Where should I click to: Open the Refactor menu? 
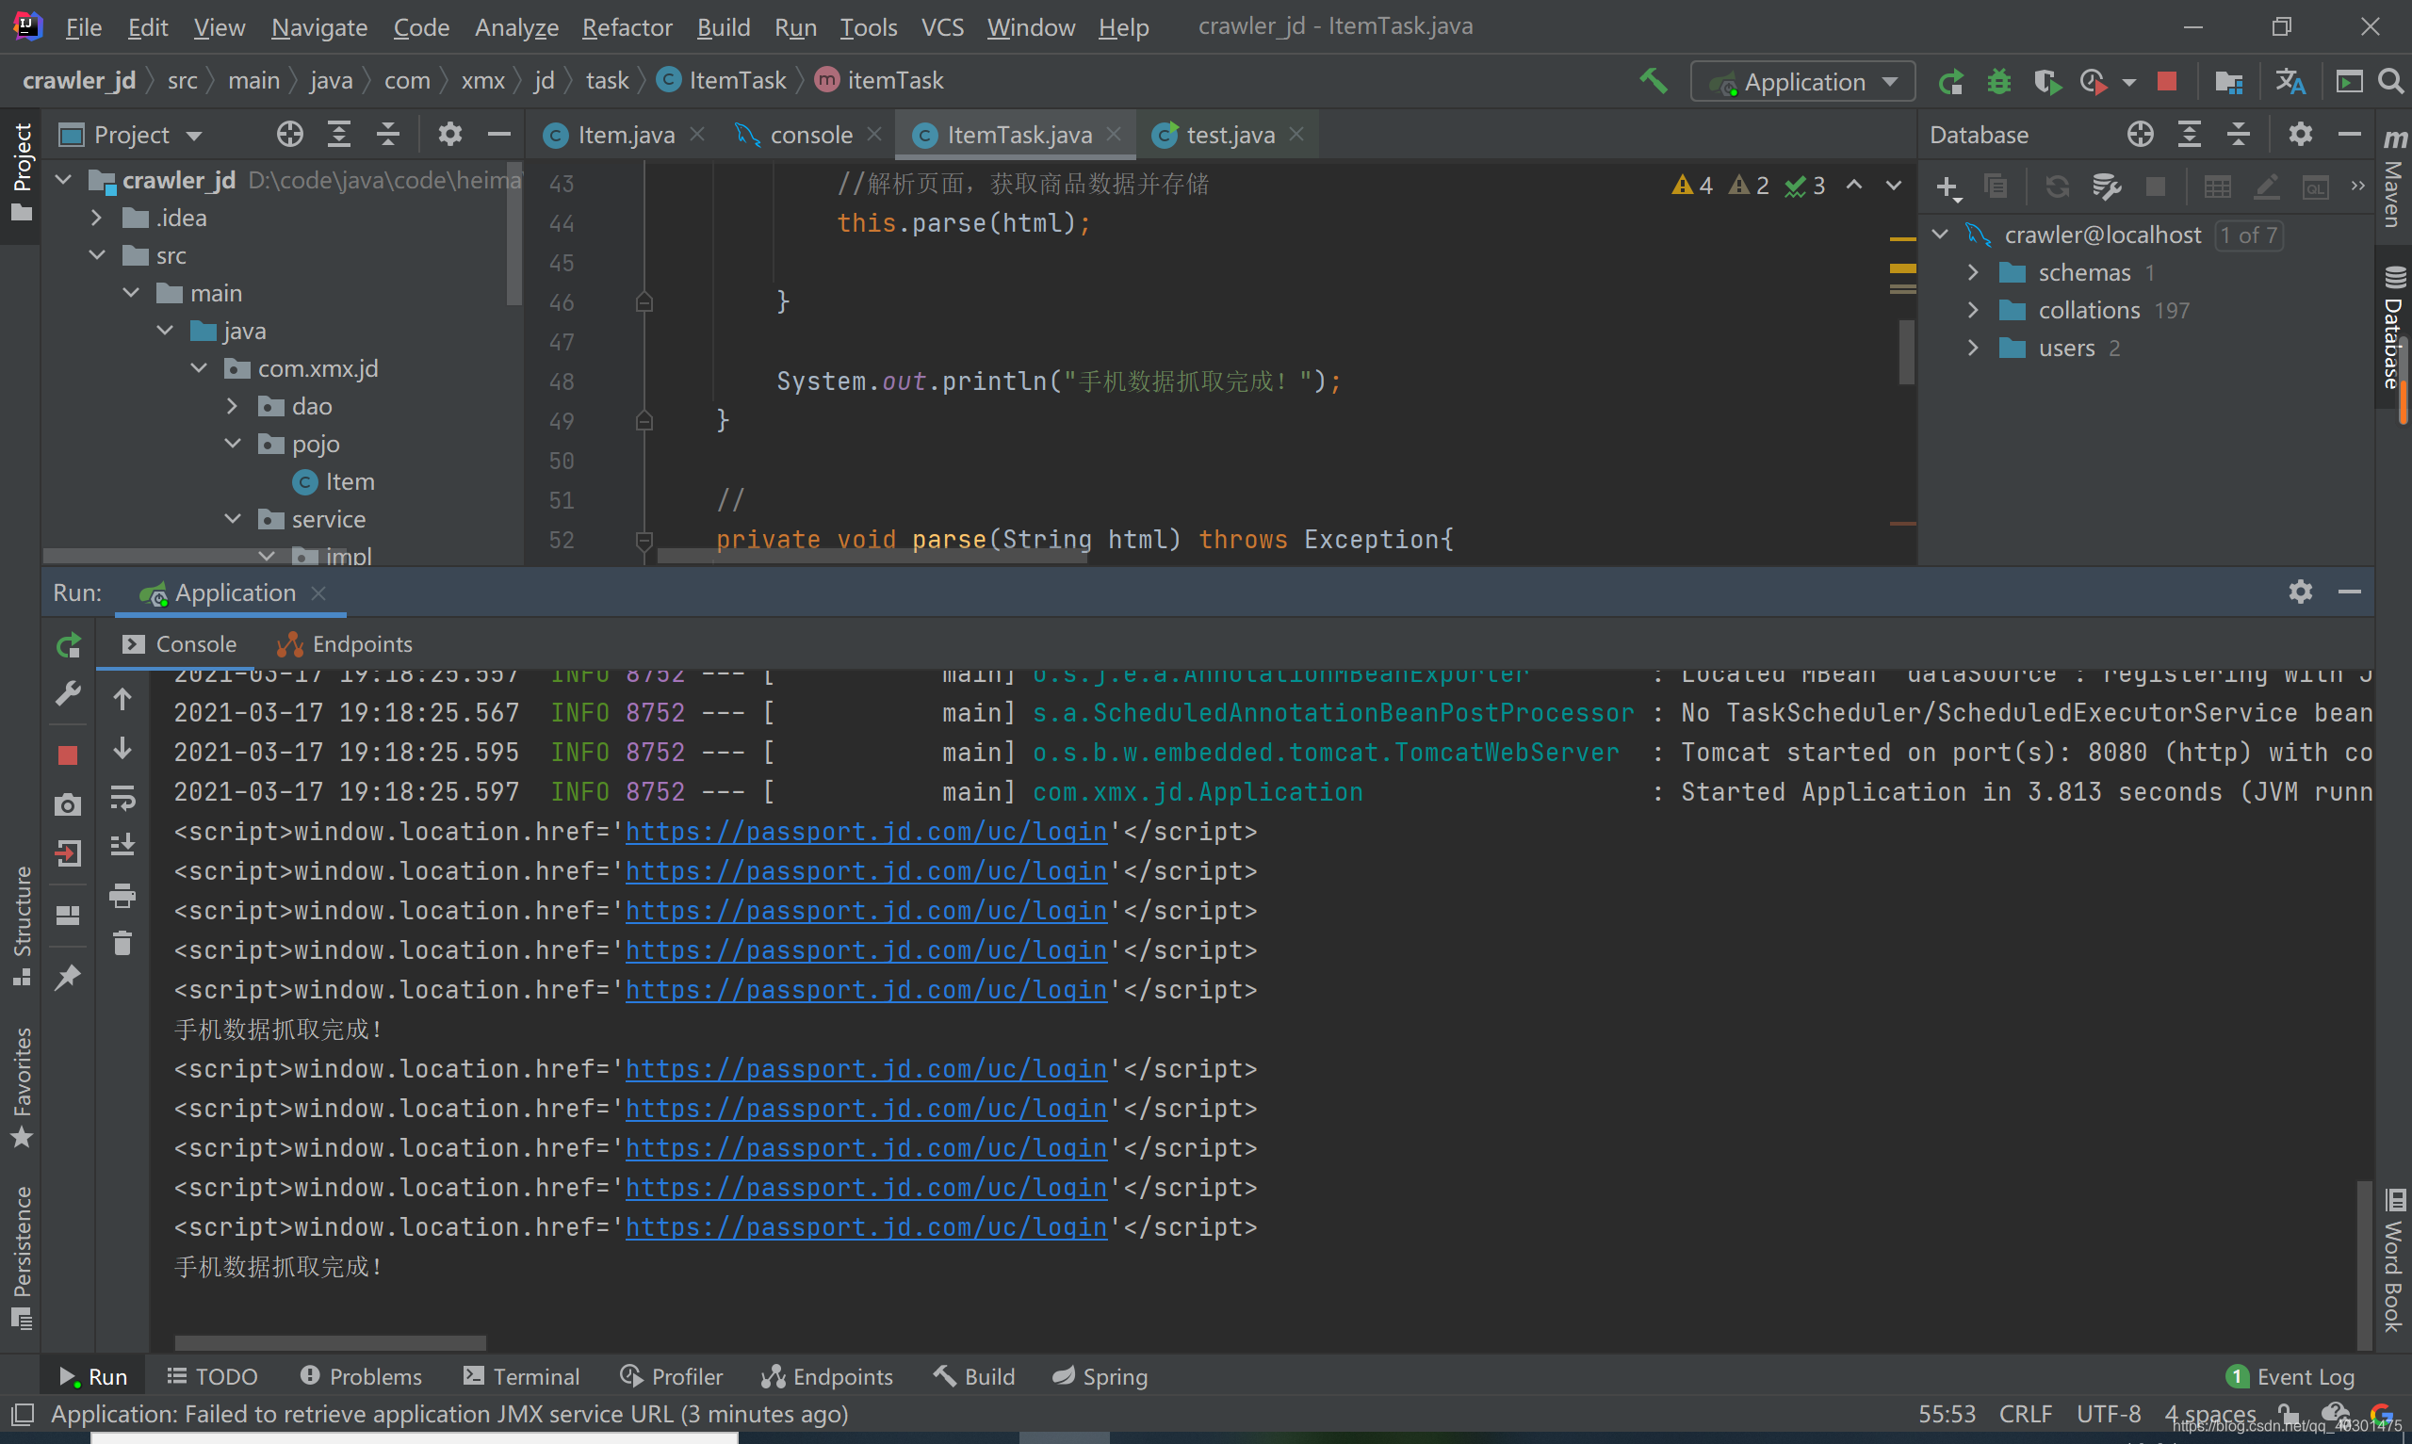tap(627, 27)
